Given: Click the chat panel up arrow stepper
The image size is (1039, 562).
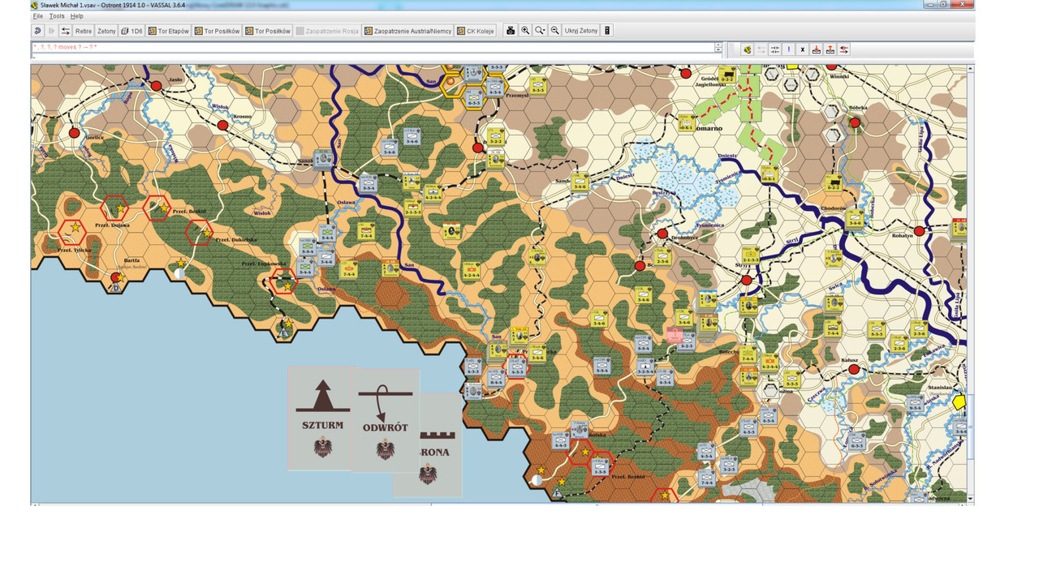Looking at the screenshot, I should 718,45.
